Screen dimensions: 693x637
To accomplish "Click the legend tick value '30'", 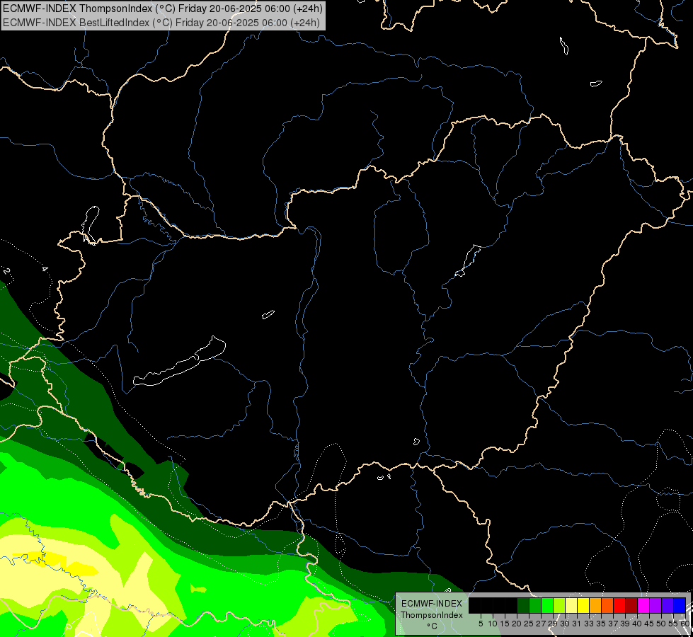I will point(565,624).
